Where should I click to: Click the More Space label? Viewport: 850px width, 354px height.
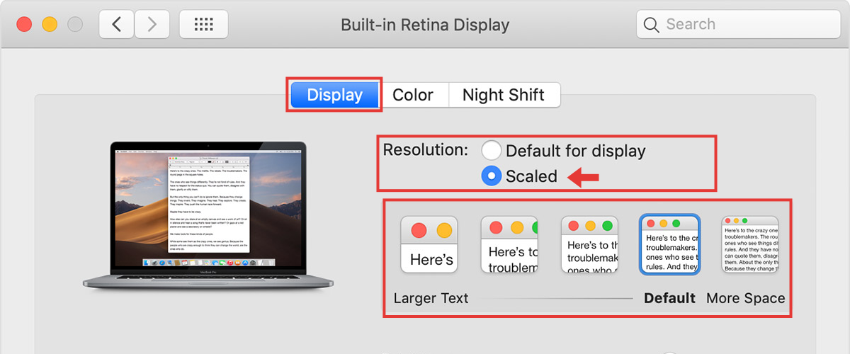click(x=745, y=298)
